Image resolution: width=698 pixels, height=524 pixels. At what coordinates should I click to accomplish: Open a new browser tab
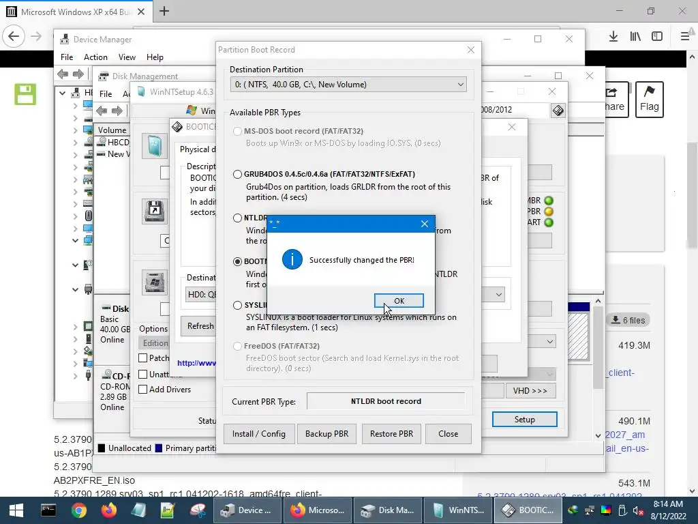[x=164, y=11]
